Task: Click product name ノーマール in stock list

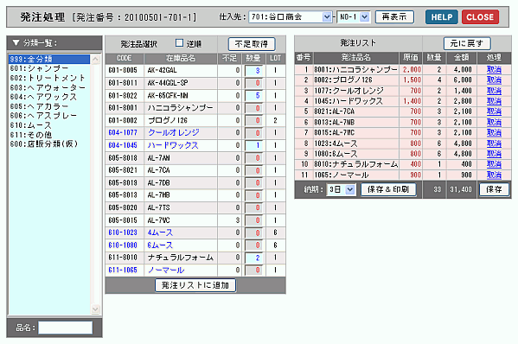Action: pyautogui.click(x=166, y=270)
